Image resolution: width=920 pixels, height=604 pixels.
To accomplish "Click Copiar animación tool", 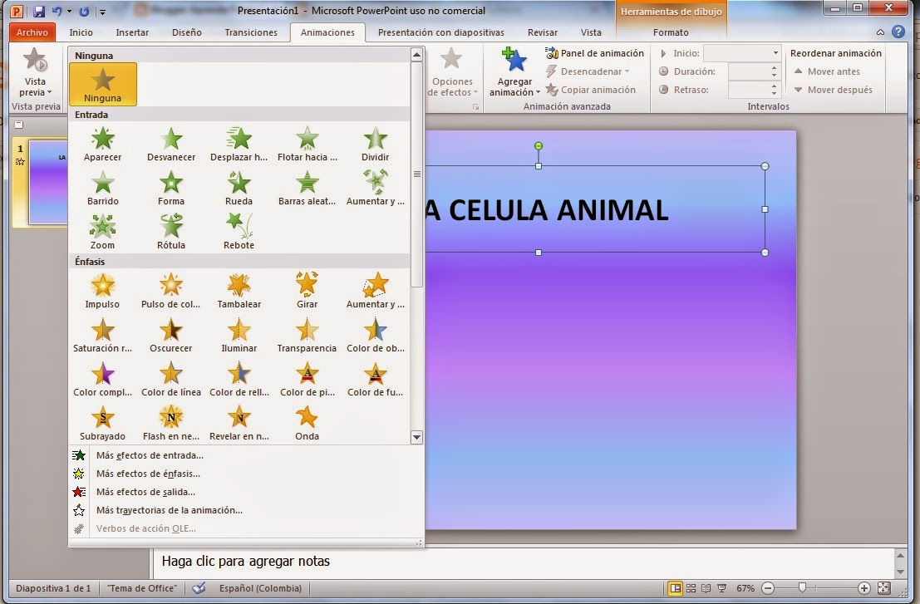I will (592, 90).
